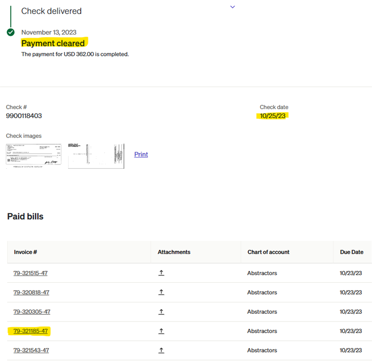372x363 pixels.
Task: Click upload attachment icon for invoice 79-320305-47
Action: tap(161, 312)
